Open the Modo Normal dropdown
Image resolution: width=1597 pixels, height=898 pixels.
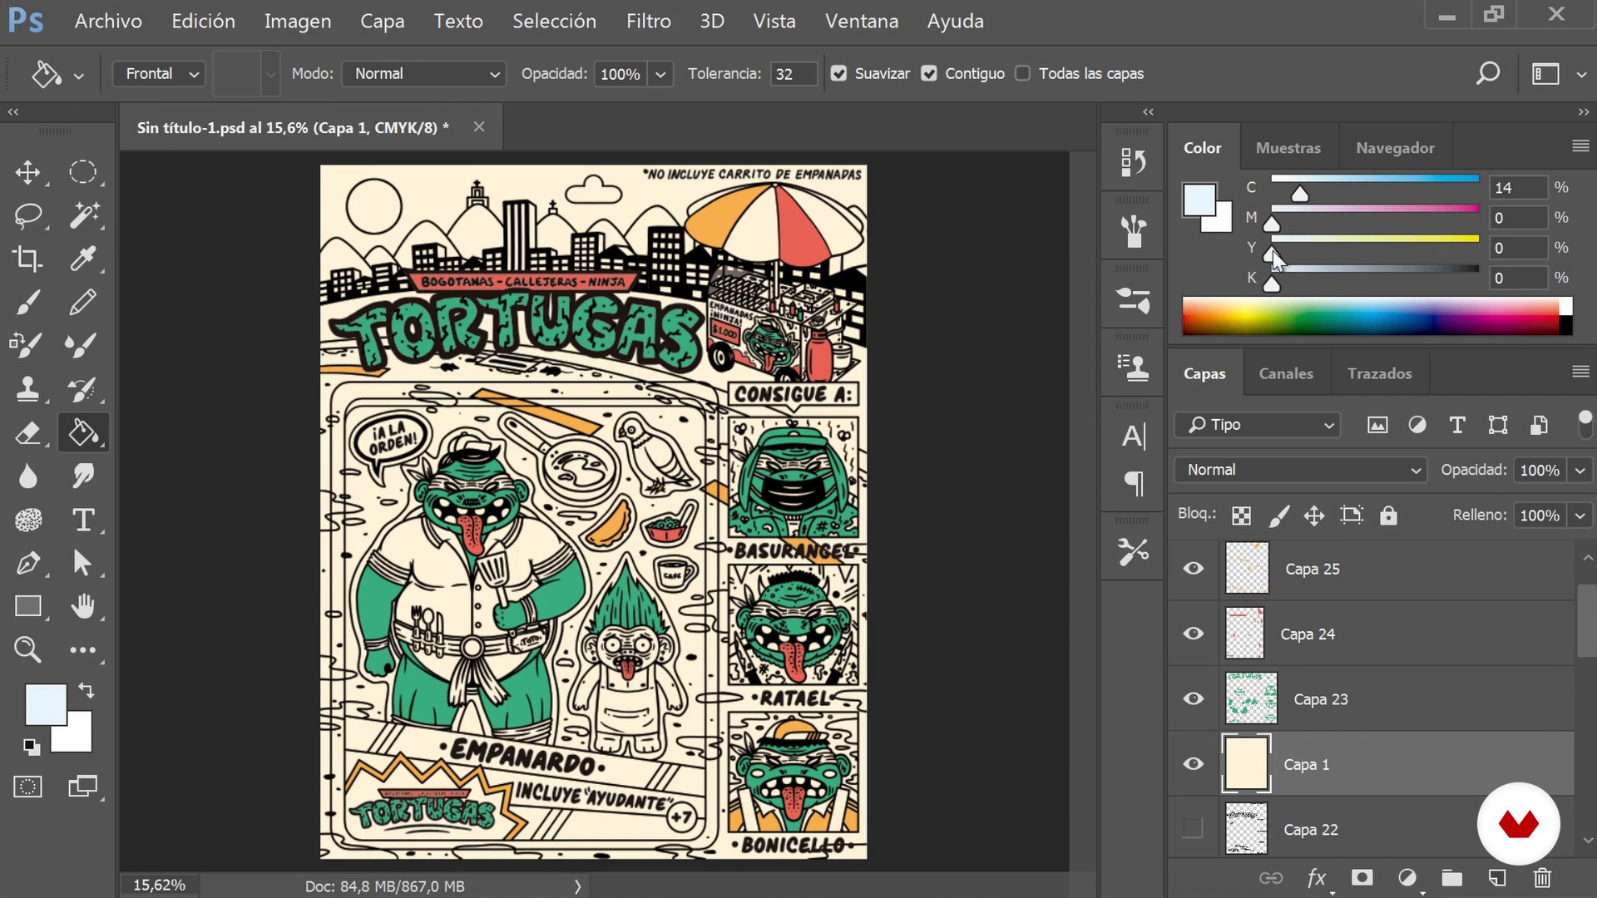click(x=425, y=73)
